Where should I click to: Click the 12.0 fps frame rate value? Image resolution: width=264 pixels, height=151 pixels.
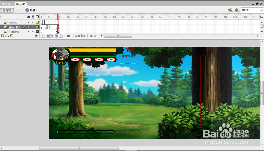[x=80, y=36]
